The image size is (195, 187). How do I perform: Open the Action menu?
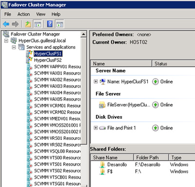point(23,14)
